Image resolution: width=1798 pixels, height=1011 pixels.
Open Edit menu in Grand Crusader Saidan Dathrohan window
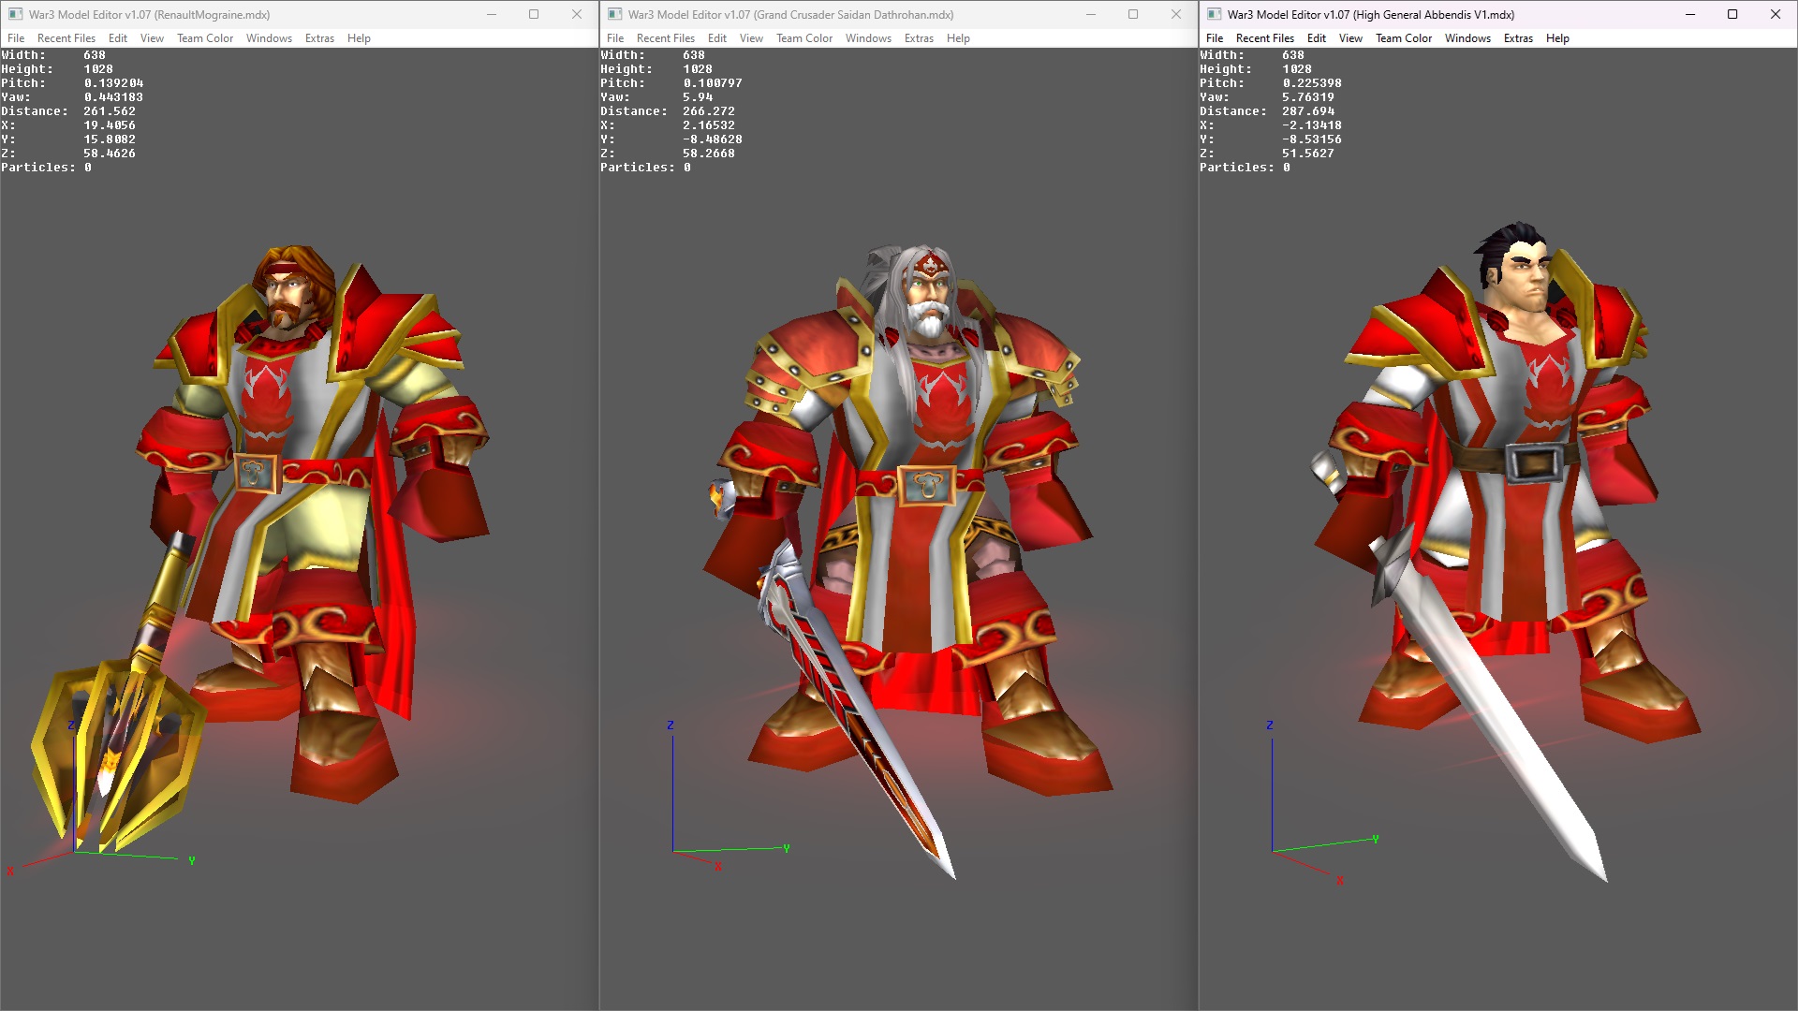(717, 38)
